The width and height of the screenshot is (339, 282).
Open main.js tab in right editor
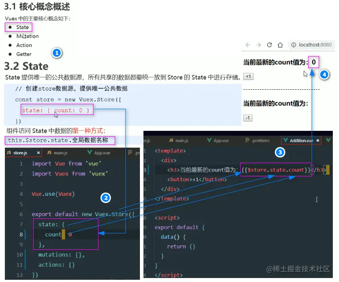(x=179, y=141)
